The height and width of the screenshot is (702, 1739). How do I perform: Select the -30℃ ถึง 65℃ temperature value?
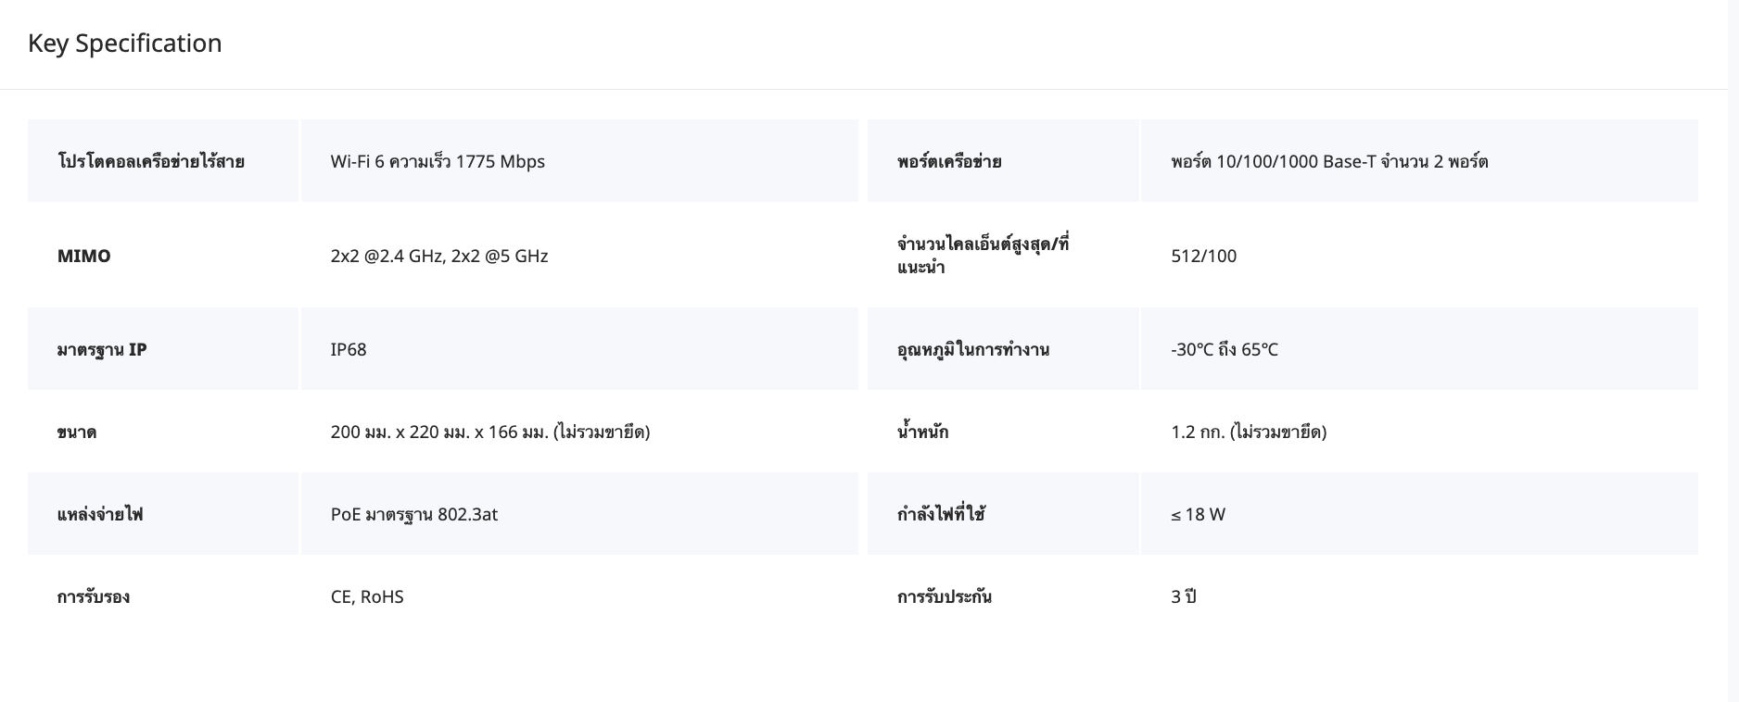tap(1224, 349)
